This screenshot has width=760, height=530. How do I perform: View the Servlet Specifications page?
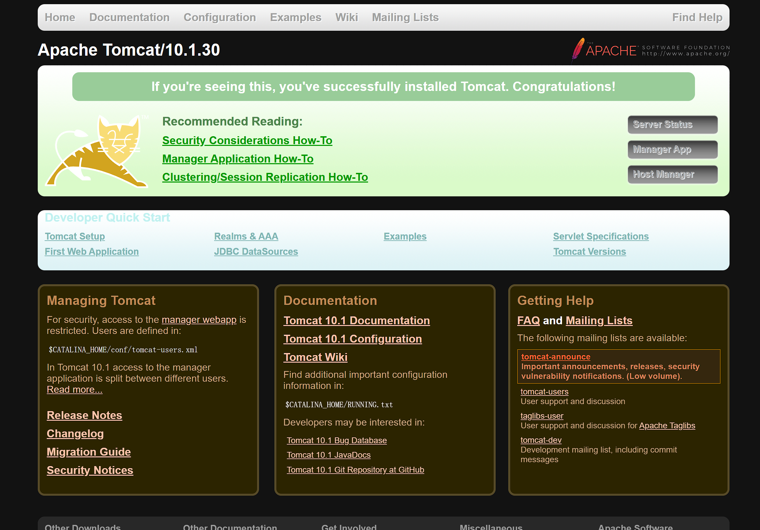[x=601, y=236]
